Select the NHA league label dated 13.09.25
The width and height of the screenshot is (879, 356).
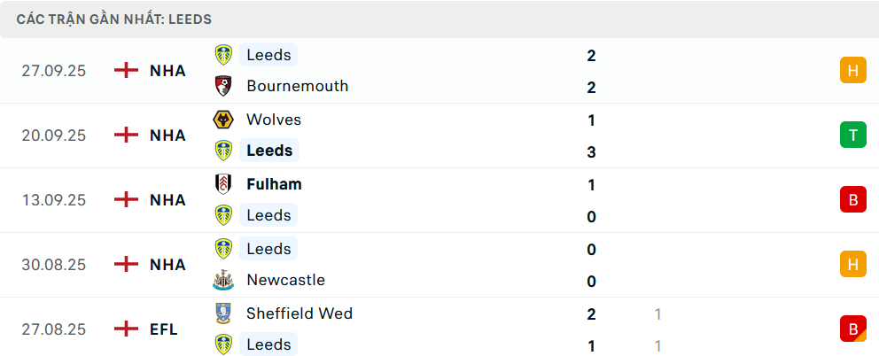tap(167, 200)
